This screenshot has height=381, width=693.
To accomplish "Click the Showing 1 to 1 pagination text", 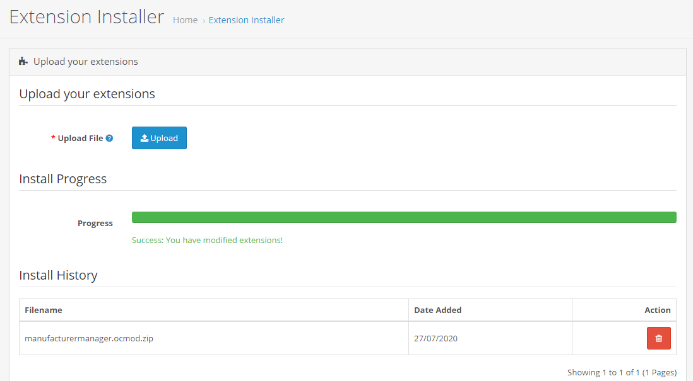I will pyautogui.click(x=622, y=373).
